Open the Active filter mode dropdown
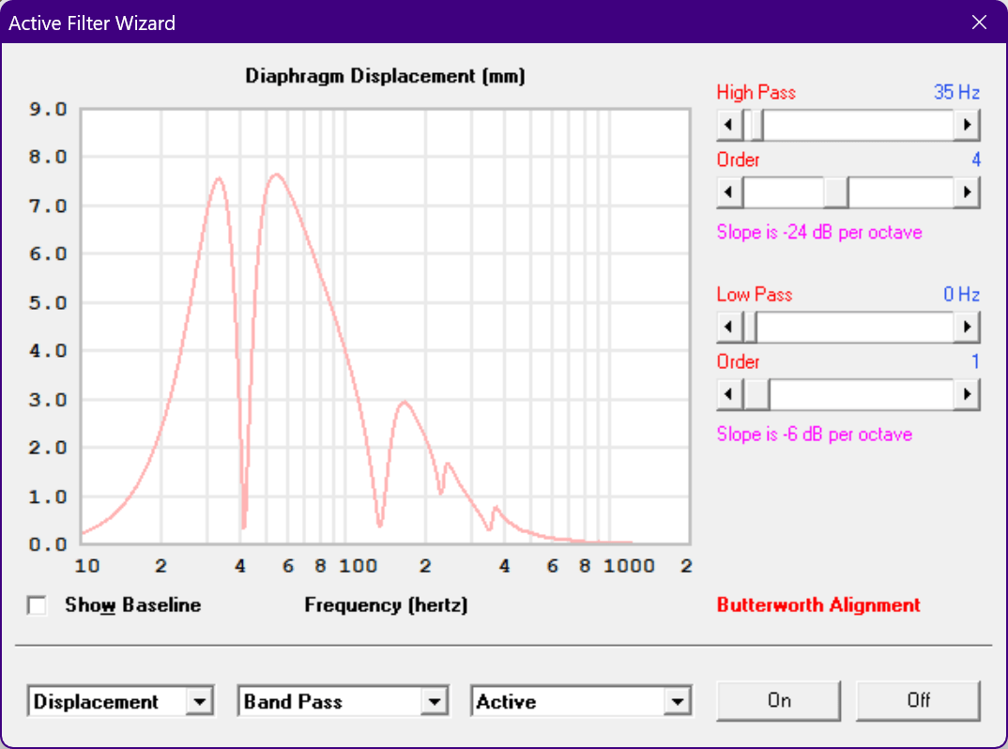Viewport: 1008px width, 749px height. tap(678, 701)
